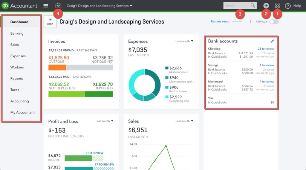Click the Help question mark icon
306x170 pixels.
coord(288,6)
